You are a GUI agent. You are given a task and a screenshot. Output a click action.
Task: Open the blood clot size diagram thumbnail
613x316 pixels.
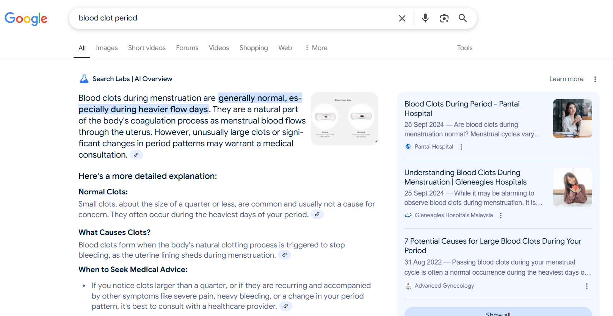(x=344, y=119)
